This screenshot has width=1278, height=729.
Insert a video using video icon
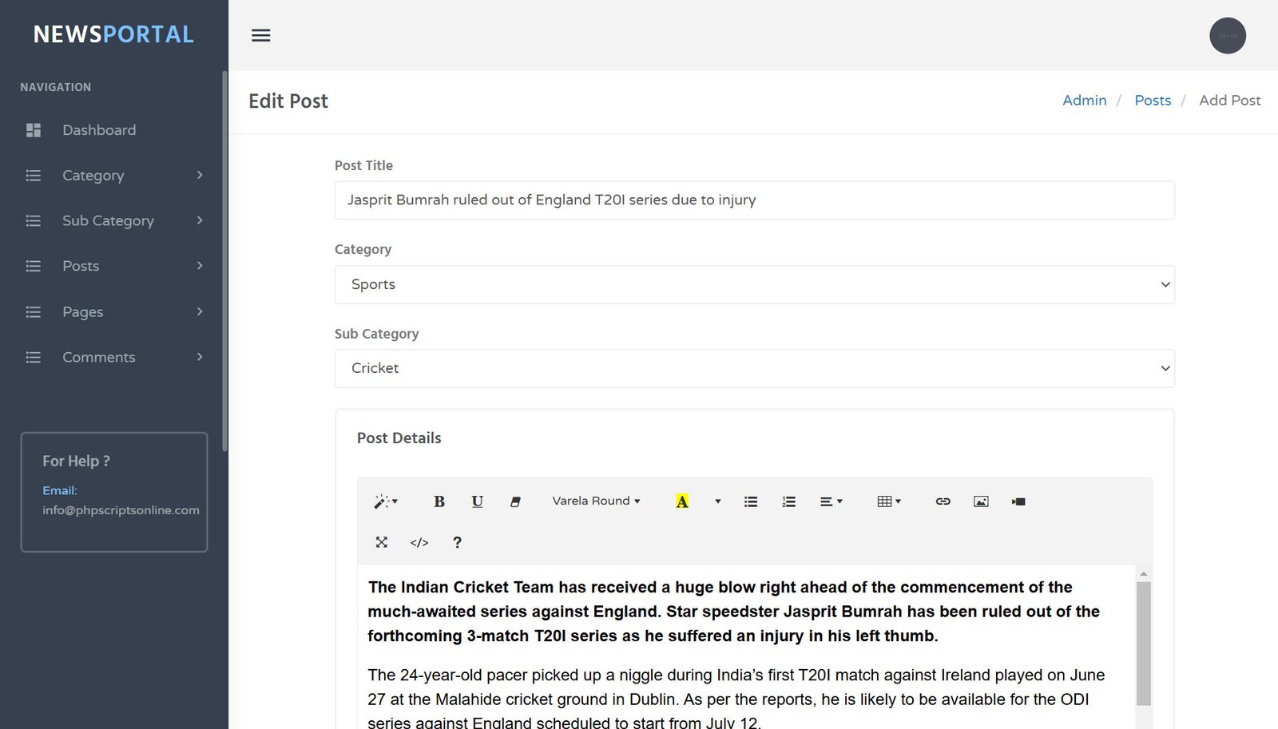coord(1018,501)
